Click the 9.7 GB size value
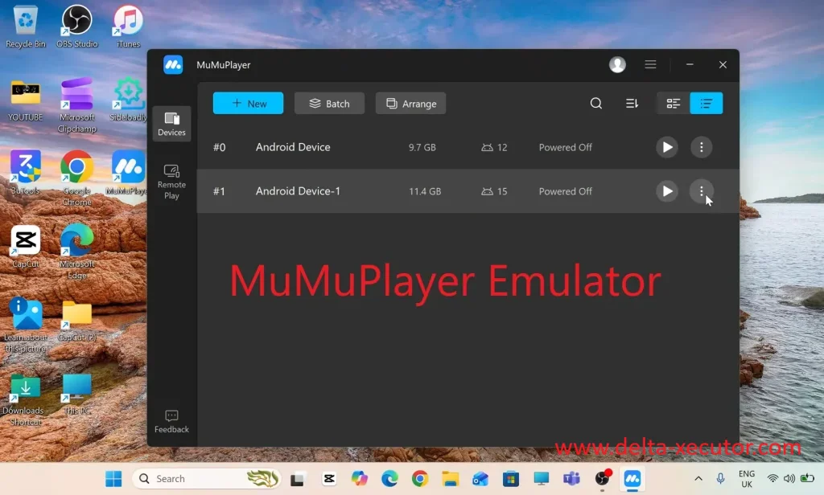This screenshot has height=495, width=824. pyautogui.click(x=422, y=148)
